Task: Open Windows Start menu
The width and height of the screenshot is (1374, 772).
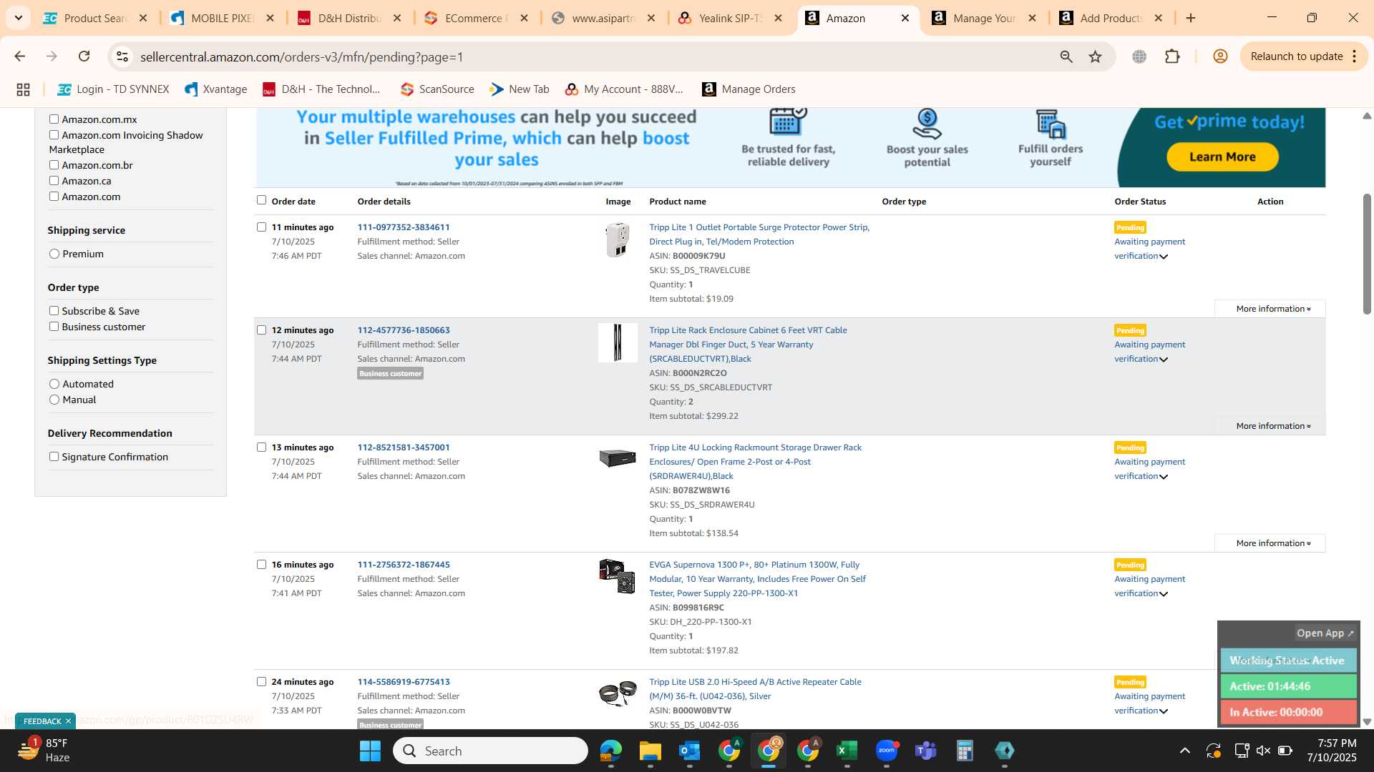Action: coord(370,751)
